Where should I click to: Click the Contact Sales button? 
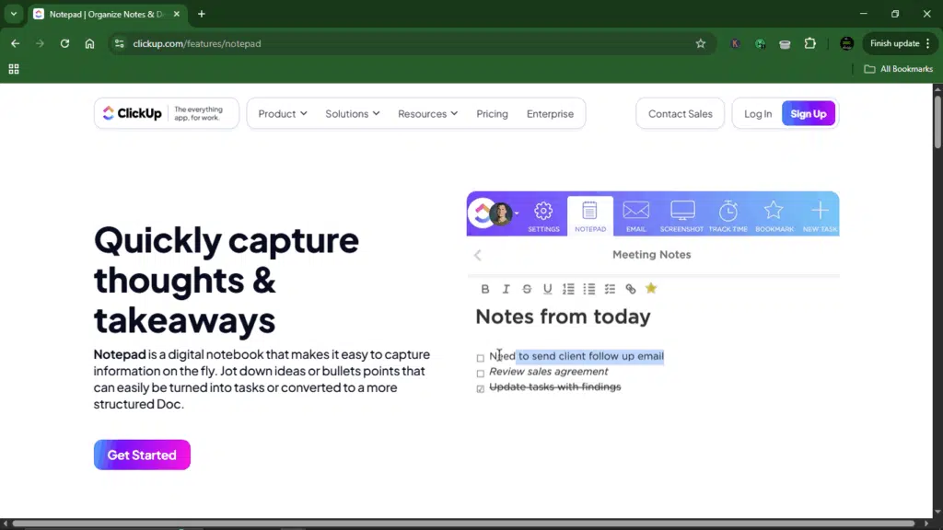681,113
